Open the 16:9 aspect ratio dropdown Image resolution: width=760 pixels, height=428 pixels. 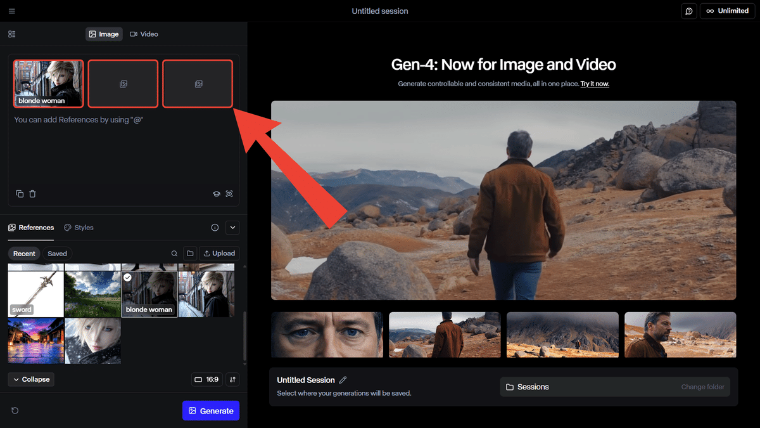point(206,379)
